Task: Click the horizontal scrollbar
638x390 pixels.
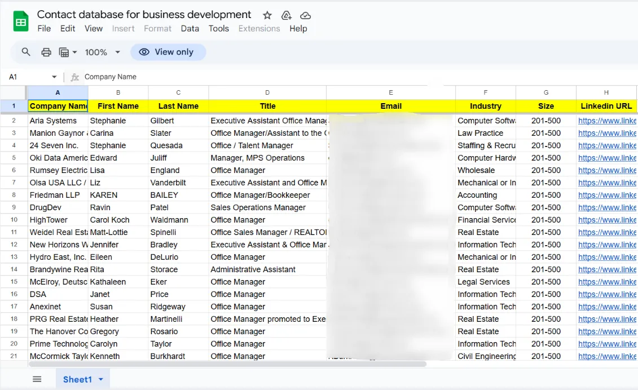Action: [x=227, y=365]
